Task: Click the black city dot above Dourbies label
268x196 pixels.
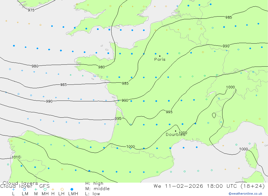Action: pyautogui.click(x=176, y=131)
